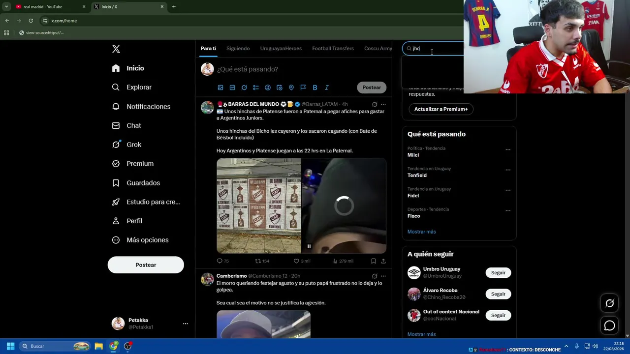This screenshot has height=354, width=630.
Task: Open account menu dots next to Petakka
Action: (186, 324)
